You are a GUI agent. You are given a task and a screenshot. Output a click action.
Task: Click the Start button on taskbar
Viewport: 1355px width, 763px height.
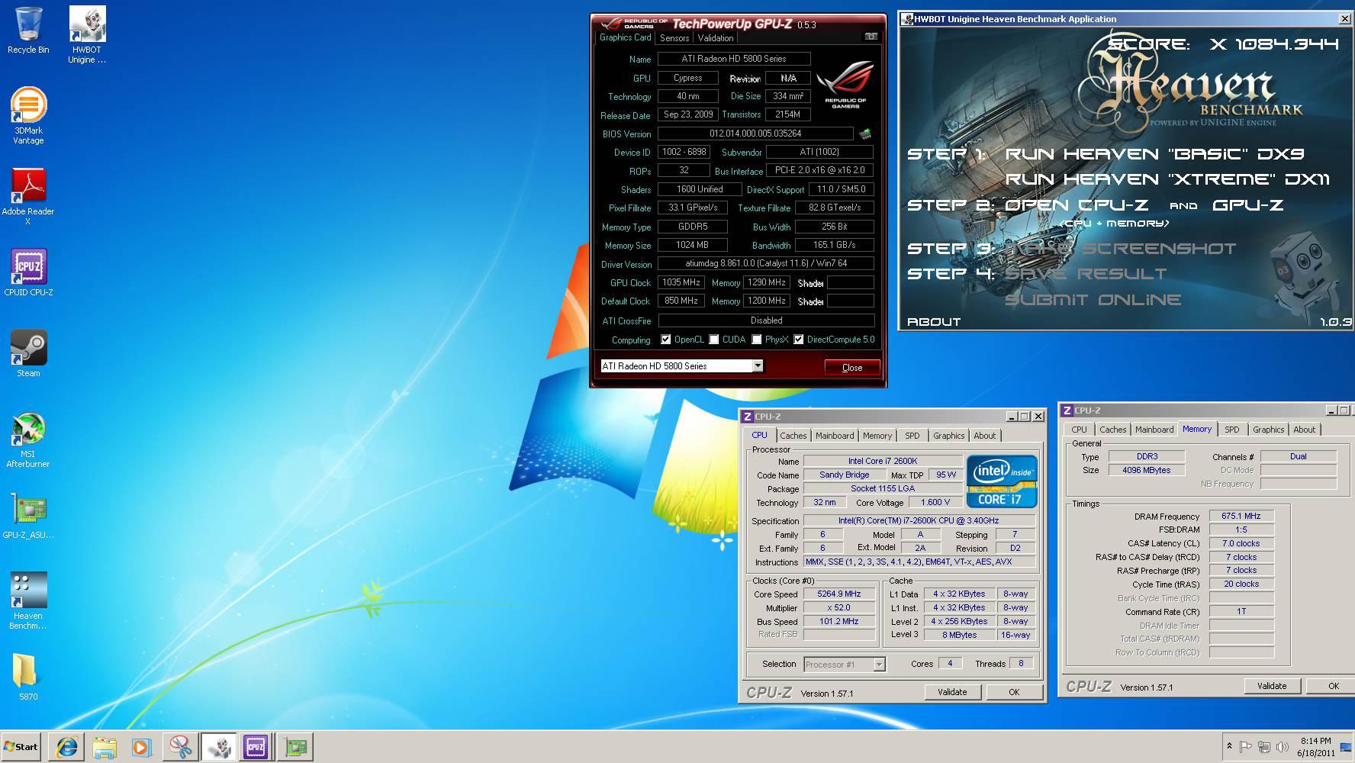21,747
